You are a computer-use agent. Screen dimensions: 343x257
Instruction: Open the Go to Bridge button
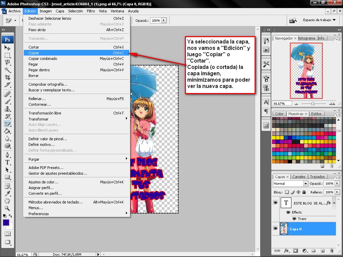293,20
